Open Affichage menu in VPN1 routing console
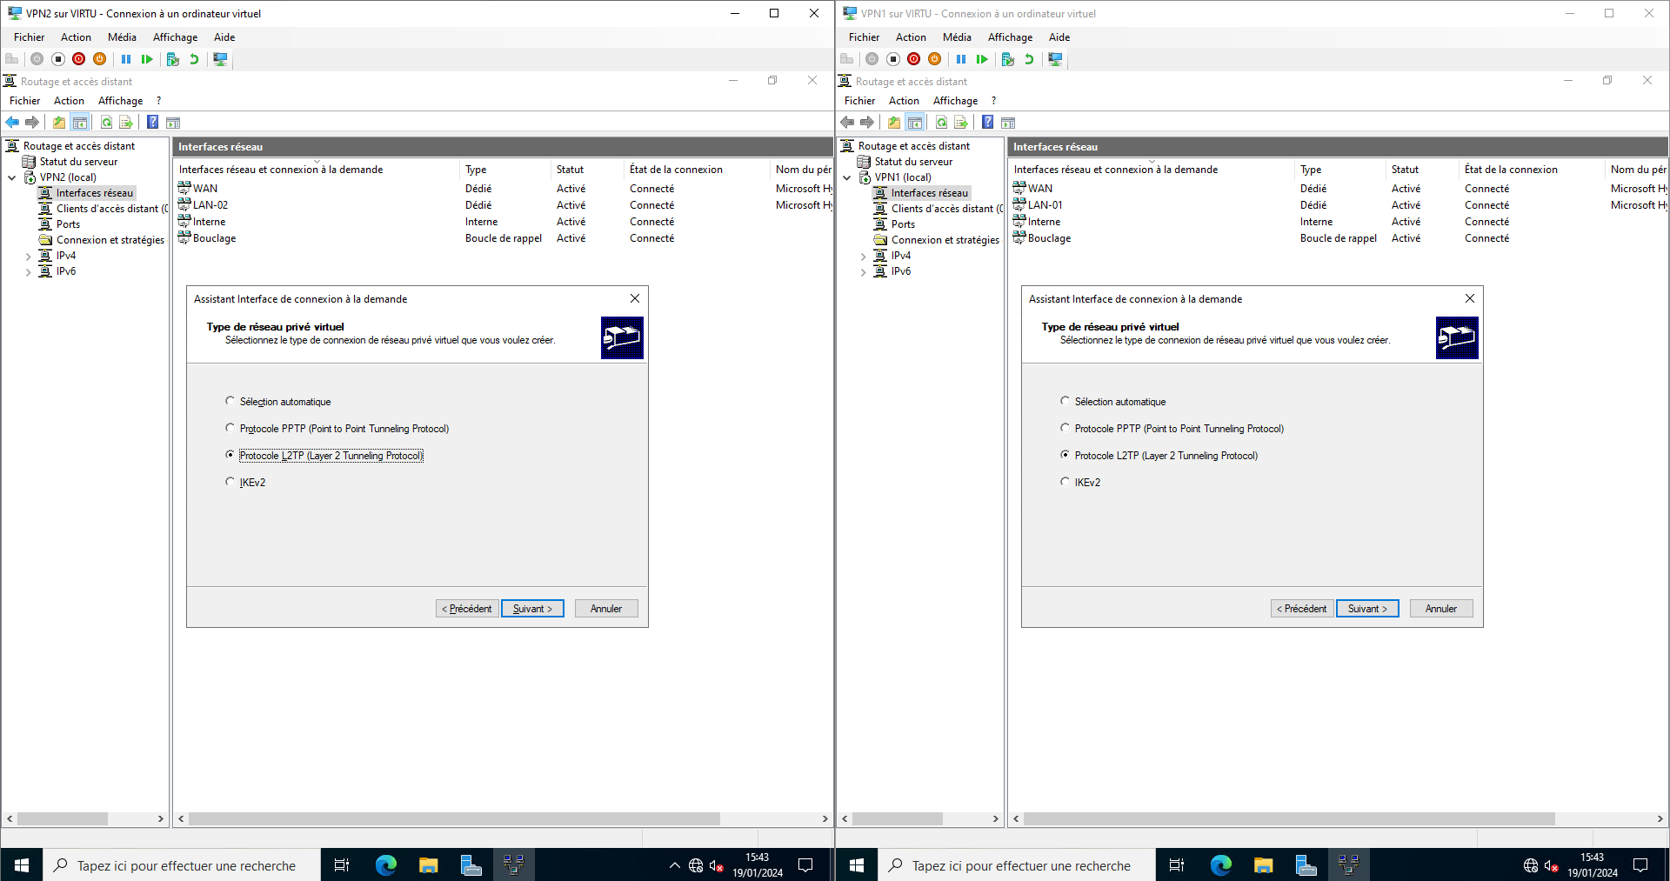Viewport: 1670px width, 881px height. (955, 101)
